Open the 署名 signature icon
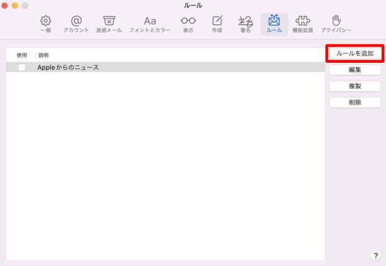The image size is (386, 266). [x=245, y=21]
